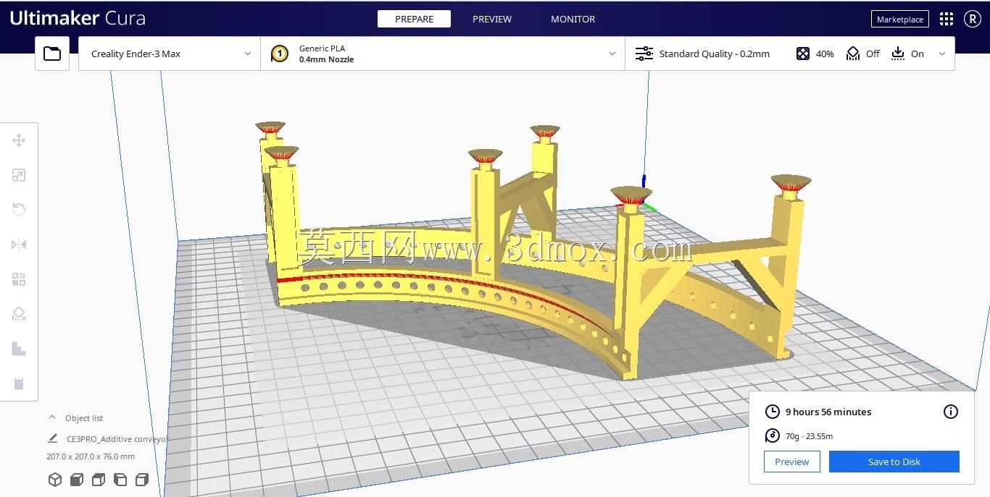Select the Scale tool

click(x=19, y=175)
